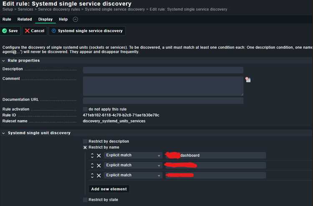Open the Services breadcrumb link

(x=25, y=9)
